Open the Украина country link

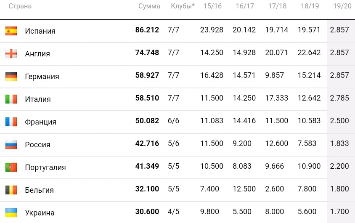pyautogui.click(x=40, y=213)
